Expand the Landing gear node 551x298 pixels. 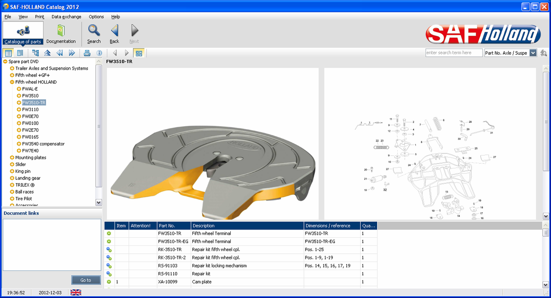click(12, 178)
